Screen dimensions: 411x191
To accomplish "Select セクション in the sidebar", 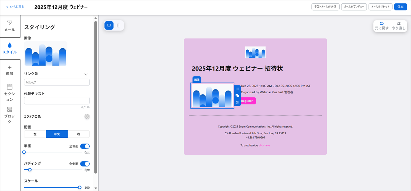I will pos(10,93).
